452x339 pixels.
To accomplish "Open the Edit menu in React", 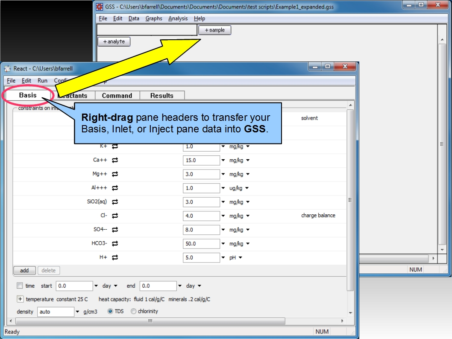I will [x=26, y=81].
